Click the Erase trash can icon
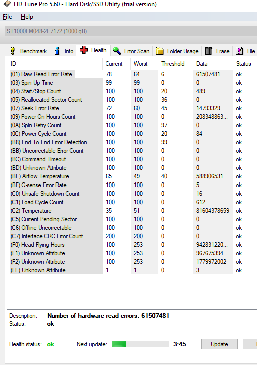This screenshot has height=365, width=257. (x=208, y=51)
